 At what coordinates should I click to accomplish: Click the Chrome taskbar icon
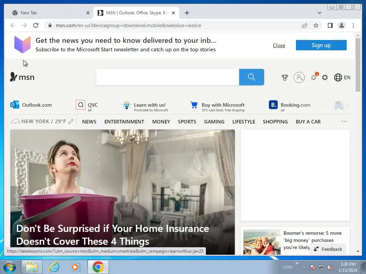pyautogui.click(x=98, y=267)
